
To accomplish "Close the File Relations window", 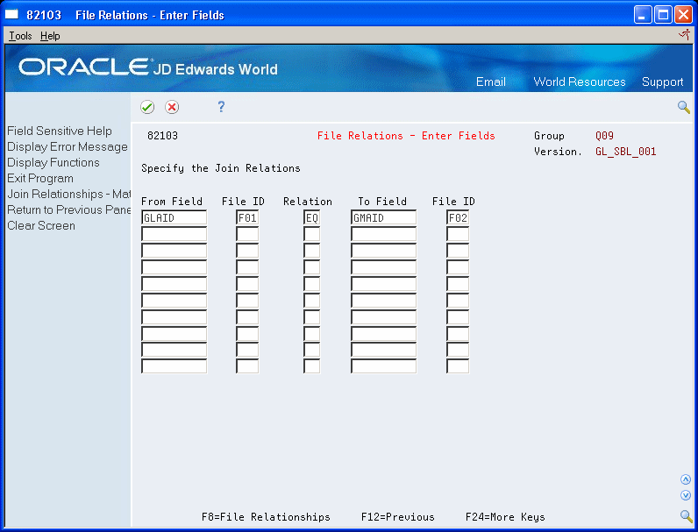I will 683,15.
